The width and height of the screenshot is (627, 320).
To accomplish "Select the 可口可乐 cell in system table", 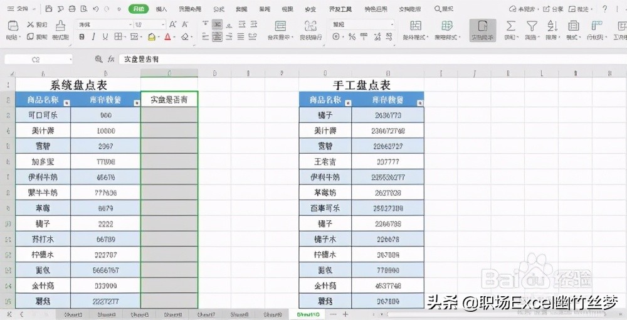I will click(x=43, y=115).
